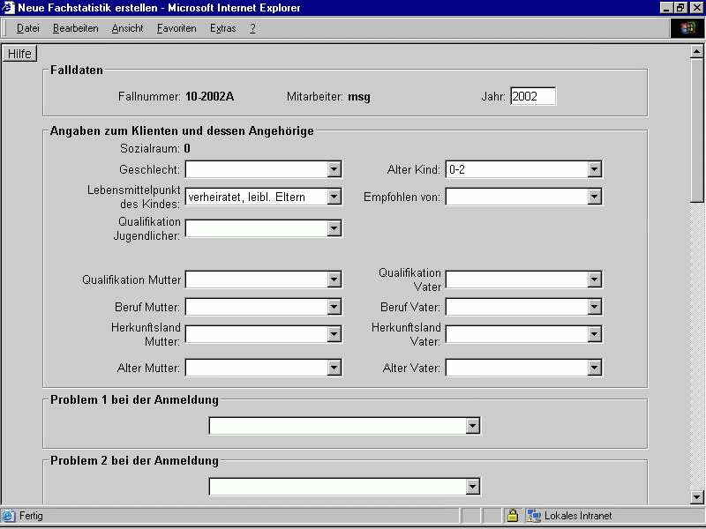Screen dimensions: 706x529
Task: Open the Extras menu
Action: pos(222,28)
